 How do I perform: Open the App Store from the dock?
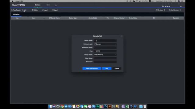[x=94, y=106]
